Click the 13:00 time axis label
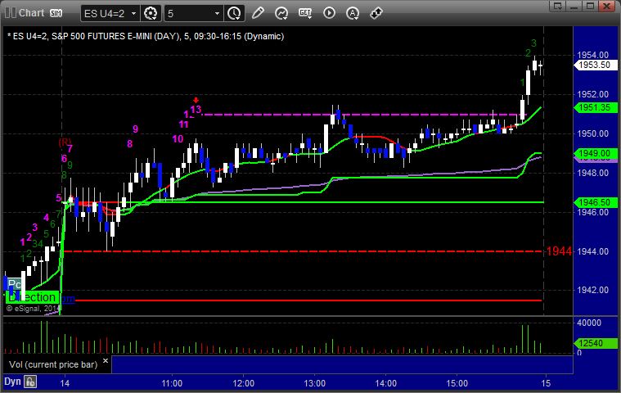Viewport: 621px width, 393px height. coord(314,383)
